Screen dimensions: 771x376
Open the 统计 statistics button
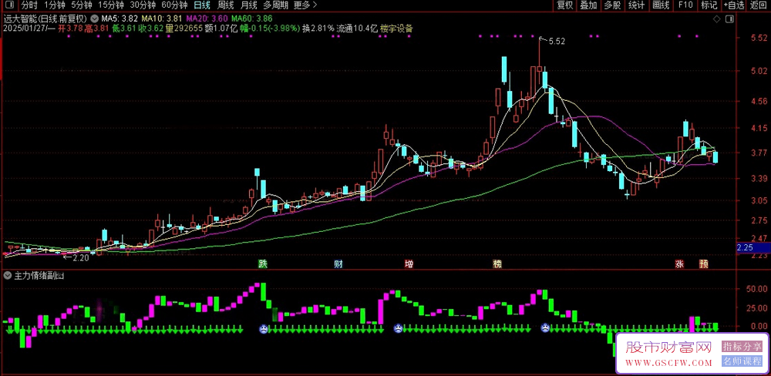point(636,5)
